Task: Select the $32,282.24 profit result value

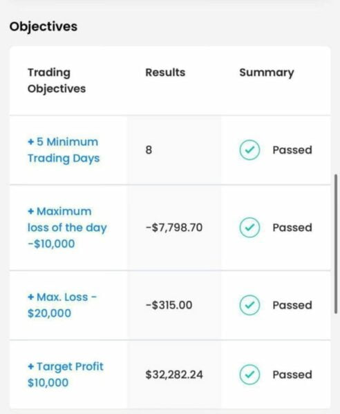Action: pos(174,375)
